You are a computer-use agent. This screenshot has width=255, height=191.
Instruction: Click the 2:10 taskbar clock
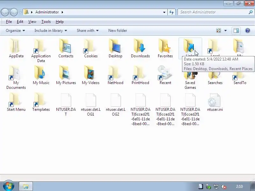point(239,187)
